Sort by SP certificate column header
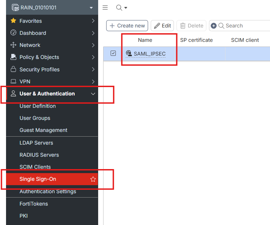The height and width of the screenshot is (225, 270). (x=196, y=40)
